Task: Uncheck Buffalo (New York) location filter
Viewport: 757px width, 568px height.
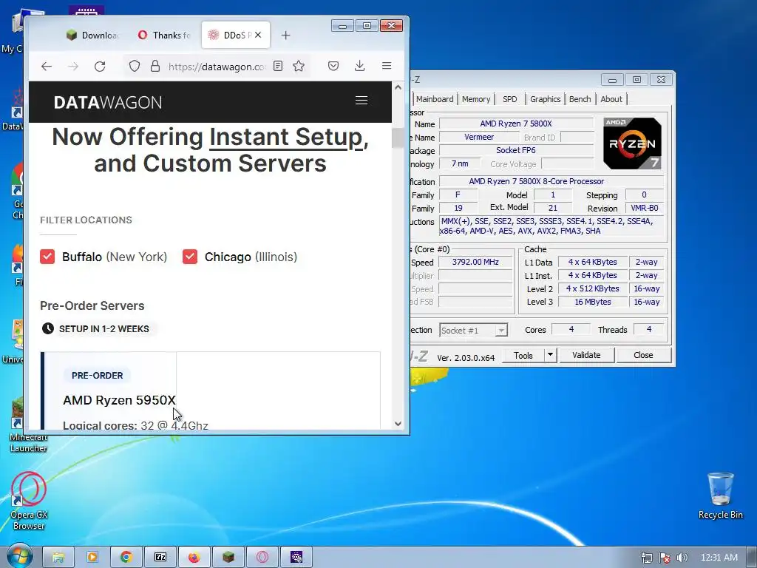Action: click(x=47, y=257)
